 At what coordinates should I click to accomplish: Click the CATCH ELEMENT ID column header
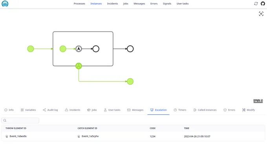[x=87, y=128]
